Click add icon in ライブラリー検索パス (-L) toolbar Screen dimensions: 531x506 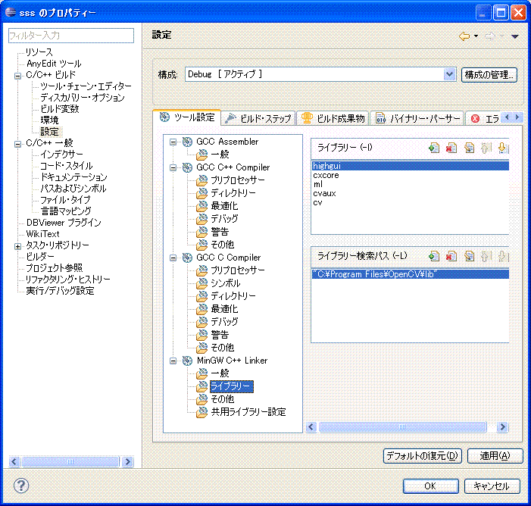click(x=434, y=256)
